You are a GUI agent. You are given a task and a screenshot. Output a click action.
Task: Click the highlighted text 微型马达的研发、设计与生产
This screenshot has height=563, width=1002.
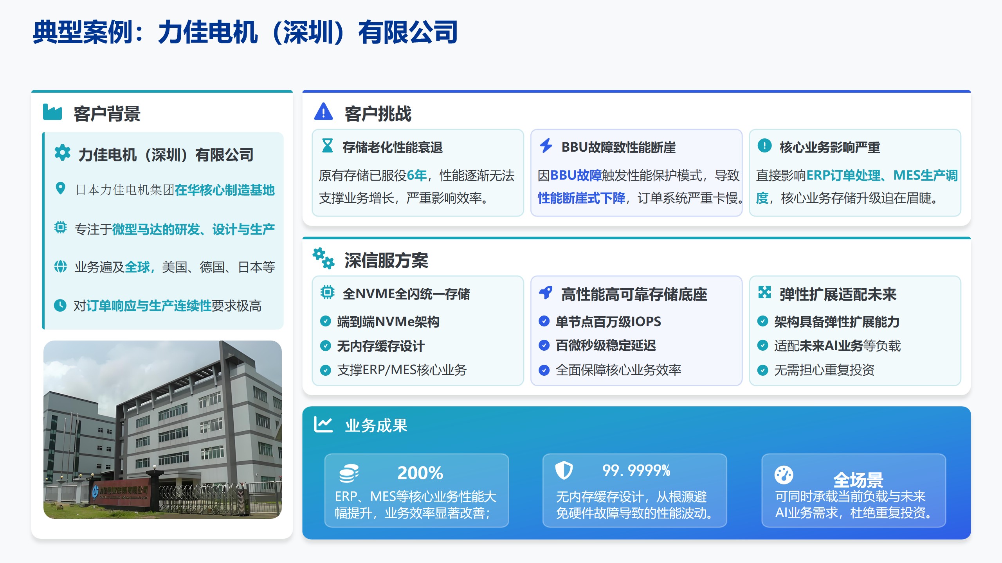click(193, 230)
